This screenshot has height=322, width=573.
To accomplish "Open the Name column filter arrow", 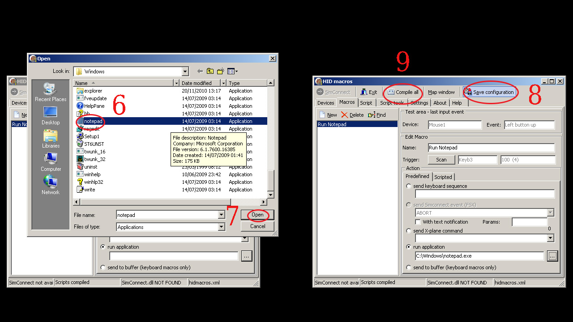I will point(176,83).
